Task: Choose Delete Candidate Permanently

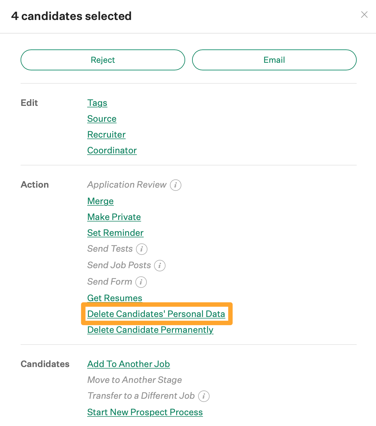Action: pyautogui.click(x=150, y=330)
